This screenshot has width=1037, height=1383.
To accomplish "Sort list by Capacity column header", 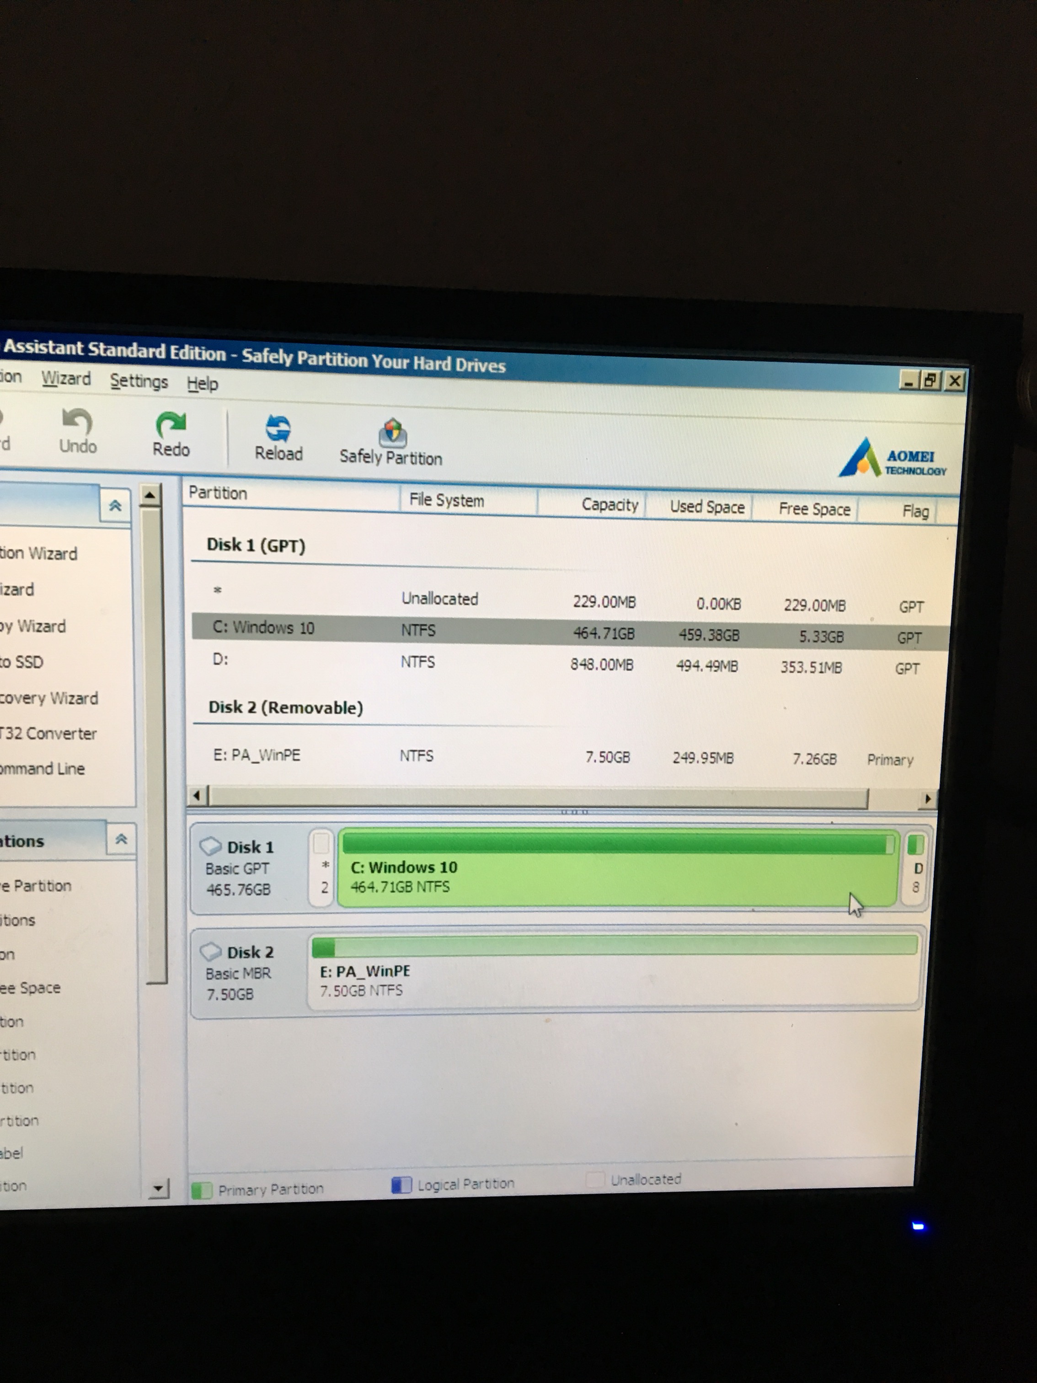I will tap(609, 504).
